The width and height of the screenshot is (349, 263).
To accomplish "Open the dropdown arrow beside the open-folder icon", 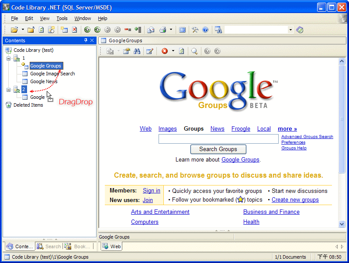I will click(23, 30).
